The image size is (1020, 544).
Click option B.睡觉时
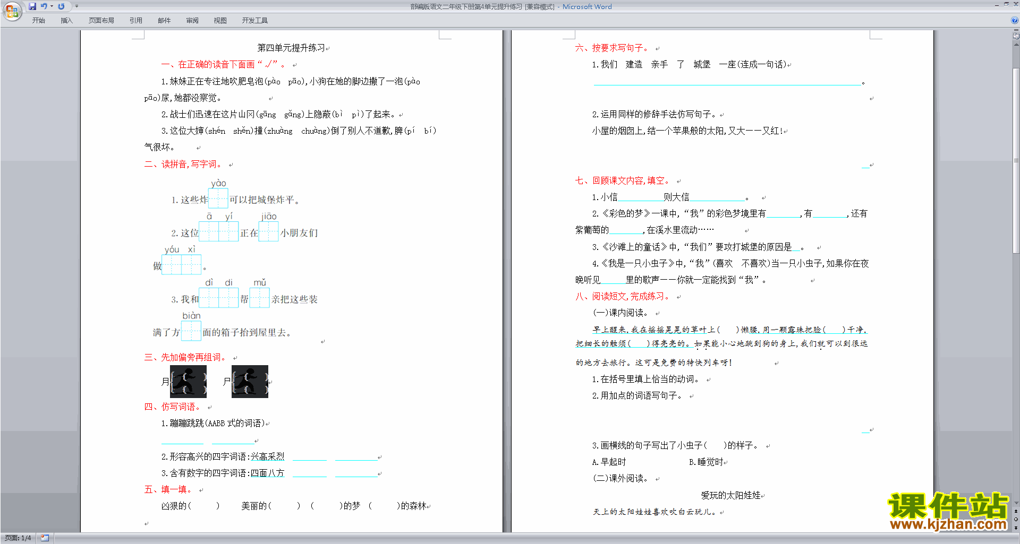coord(706,462)
